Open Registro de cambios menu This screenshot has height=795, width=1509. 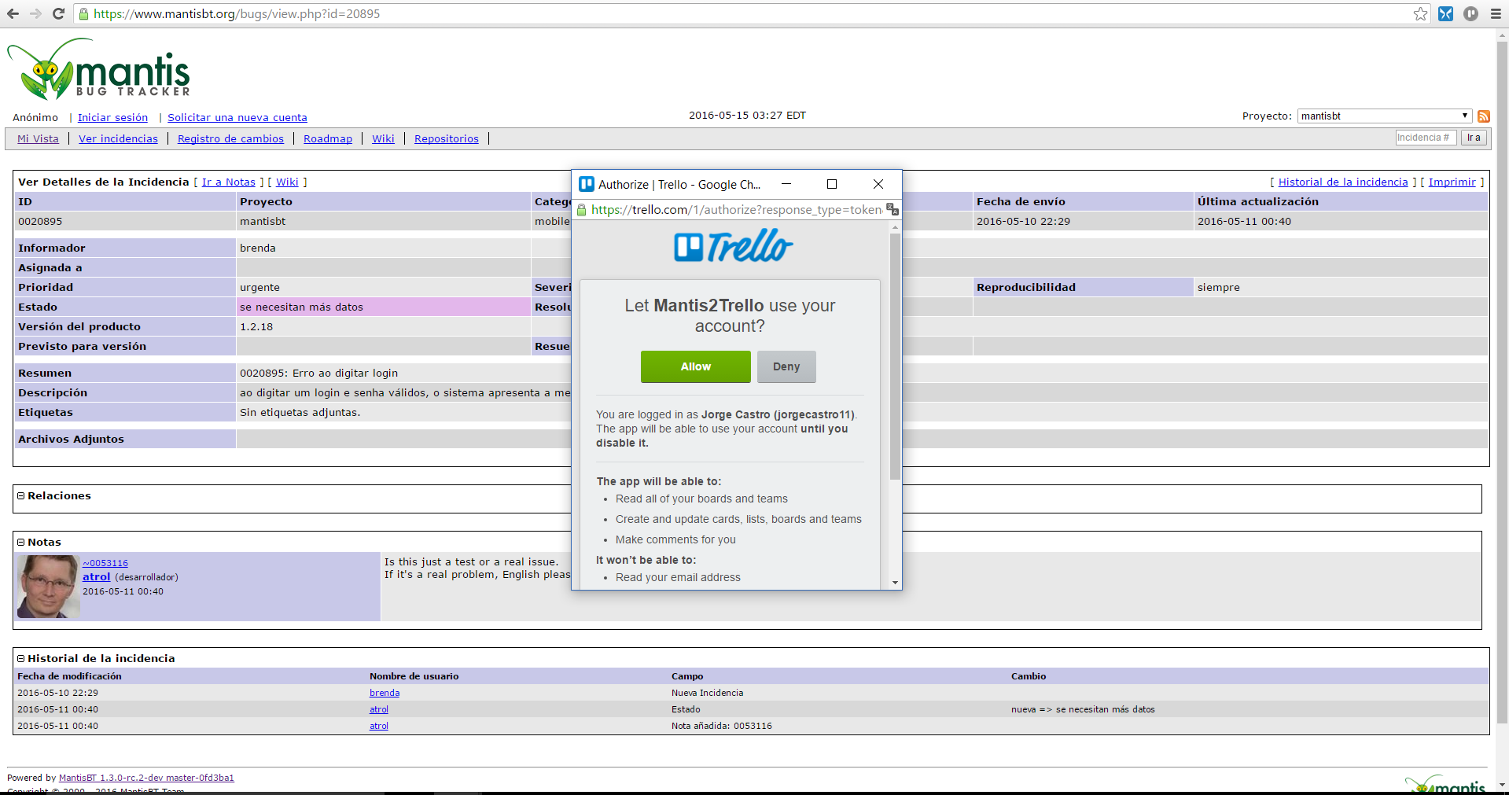[x=230, y=138]
